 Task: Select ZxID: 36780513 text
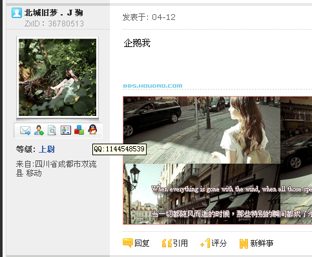[x=54, y=24]
